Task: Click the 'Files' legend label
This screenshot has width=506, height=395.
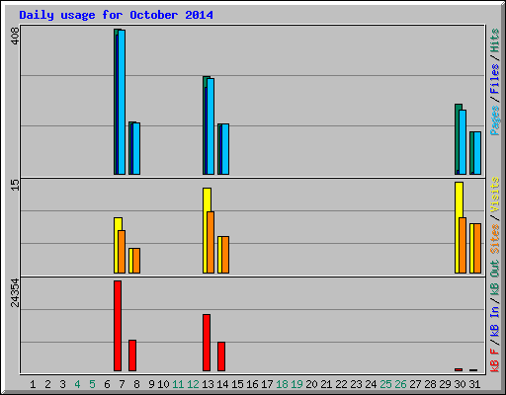Action: (495, 79)
